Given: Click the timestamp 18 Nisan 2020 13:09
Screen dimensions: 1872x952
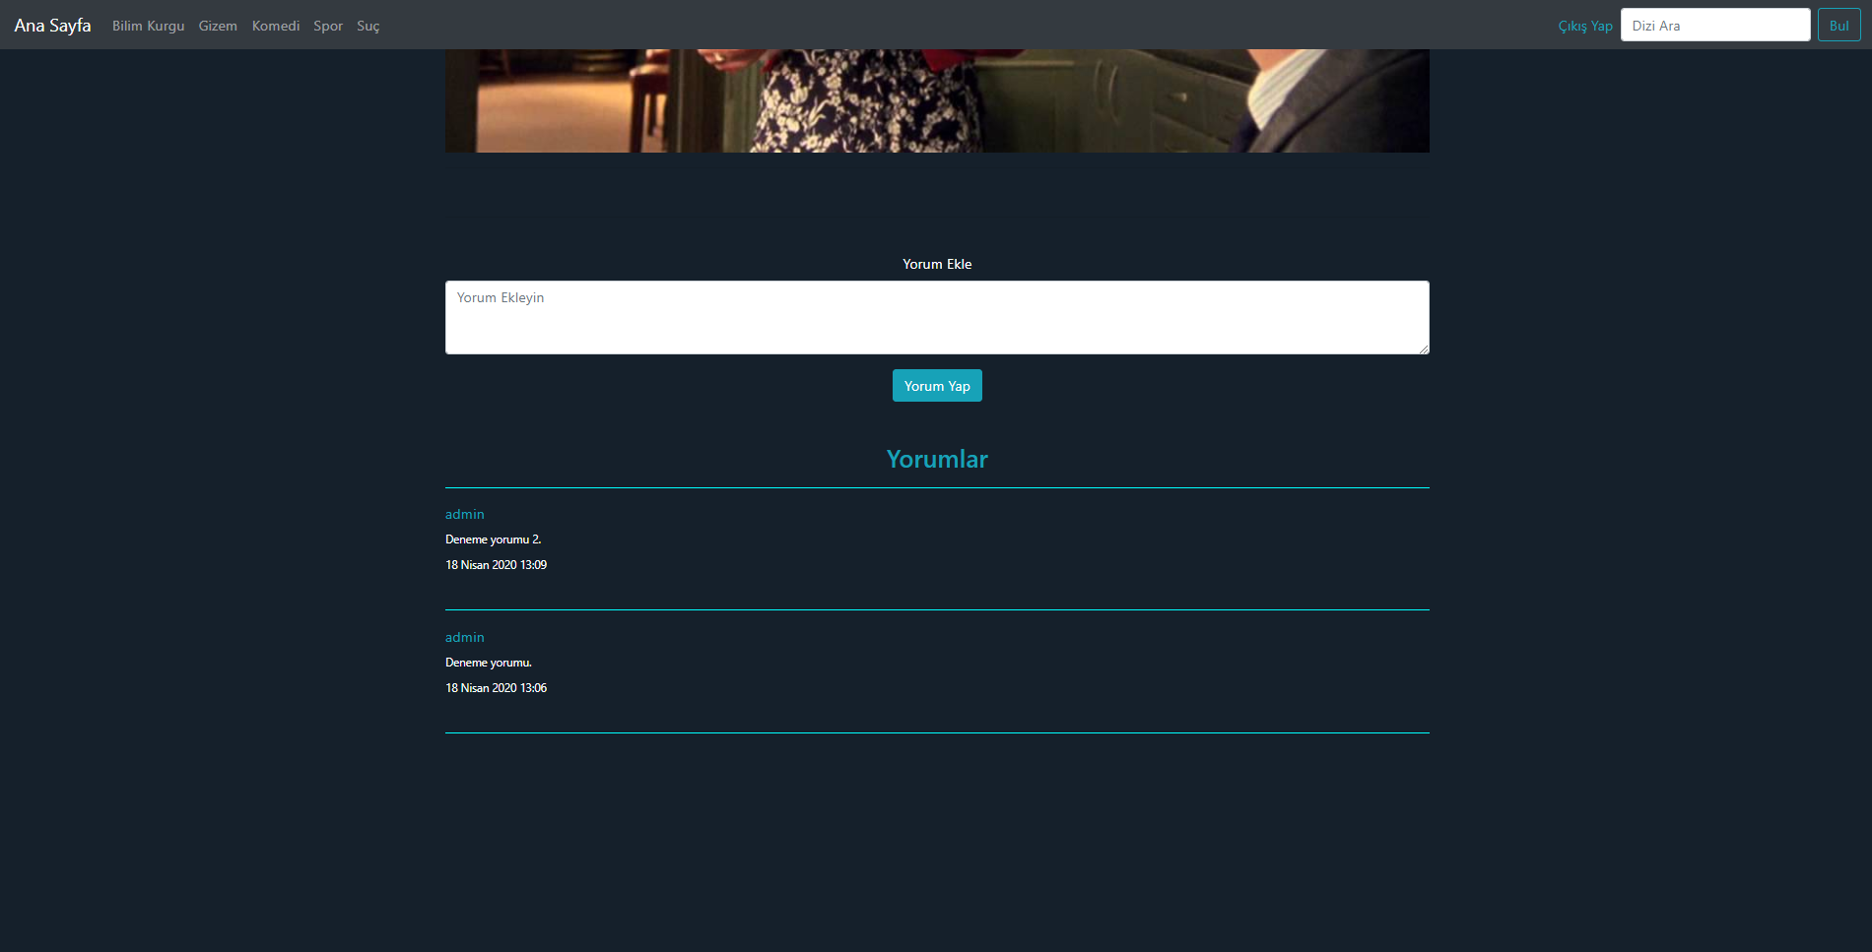Looking at the screenshot, I should (x=496, y=565).
